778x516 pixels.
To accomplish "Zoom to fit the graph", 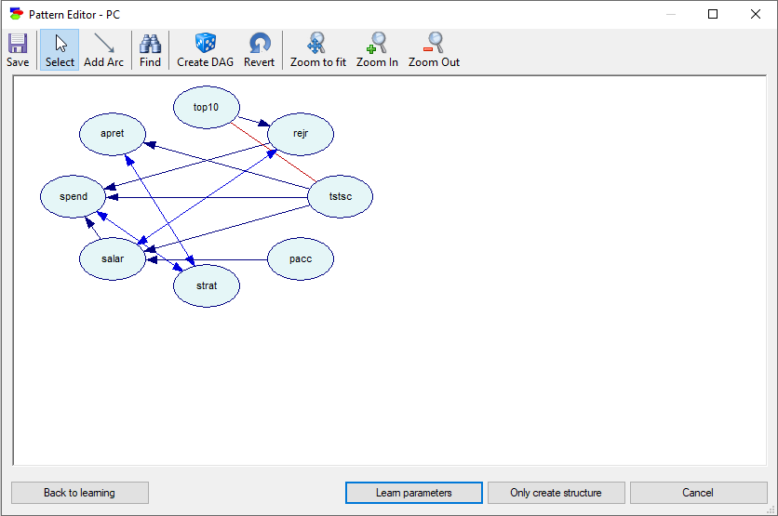I will (318, 49).
